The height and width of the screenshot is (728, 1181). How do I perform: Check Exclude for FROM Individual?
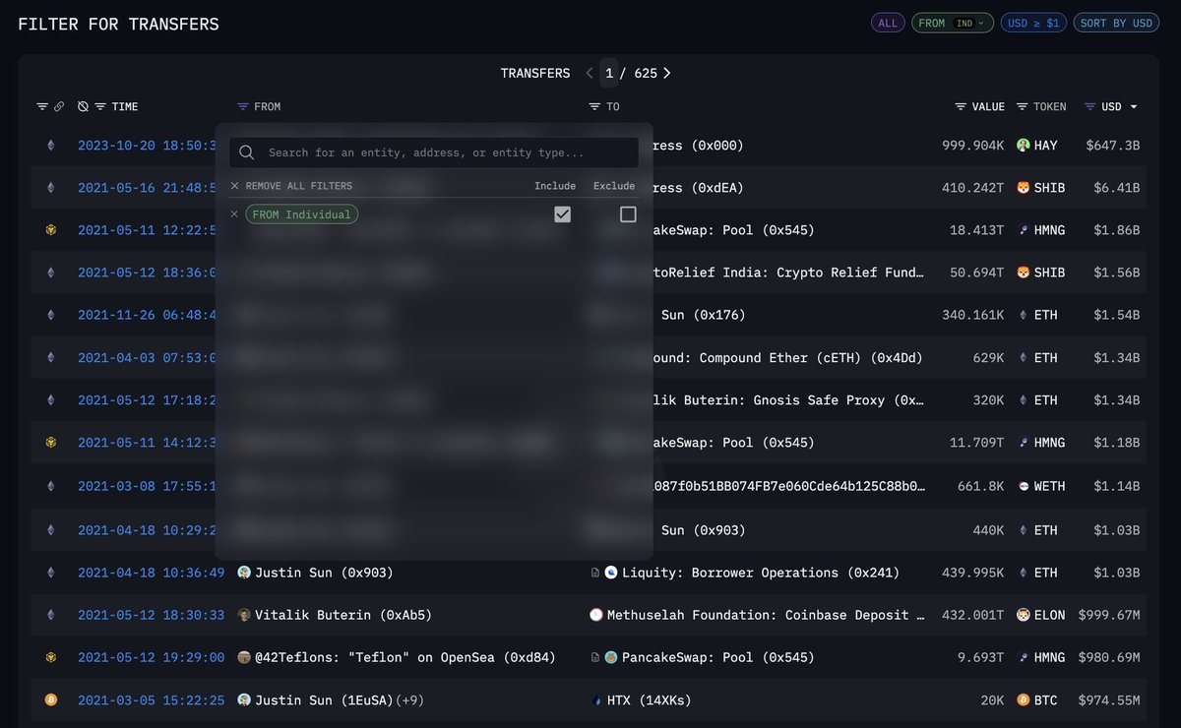pyautogui.click(x=628, y=214)
